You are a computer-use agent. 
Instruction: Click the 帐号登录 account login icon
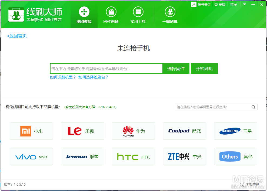tap(194, 4)
